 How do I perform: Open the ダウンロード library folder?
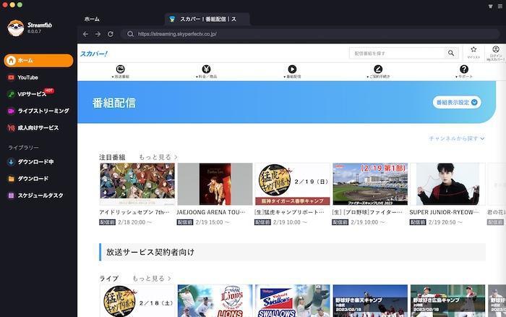(x=28, y=178)
